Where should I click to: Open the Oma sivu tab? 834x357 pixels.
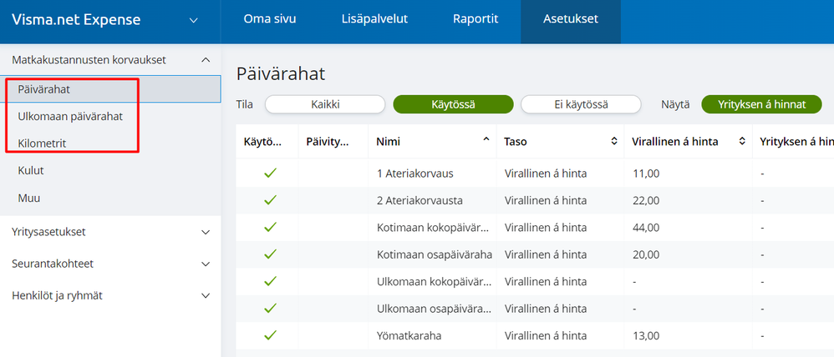click(270, 19)
